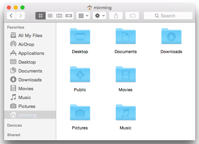This screenshot has height=144, width=199.
Task: Click the Pictures folder name label
Action: [x=80, y=128]
